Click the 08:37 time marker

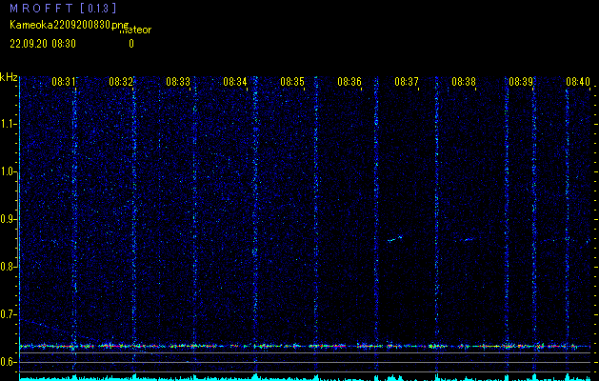point(407,81)
